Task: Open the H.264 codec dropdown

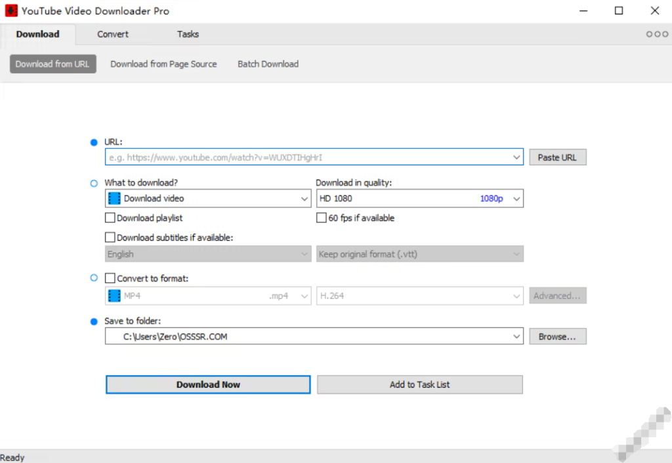Action: (x=419, y=296)
